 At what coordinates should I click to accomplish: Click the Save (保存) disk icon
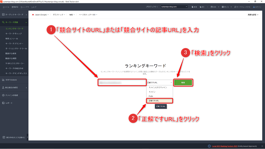point(212,7)
